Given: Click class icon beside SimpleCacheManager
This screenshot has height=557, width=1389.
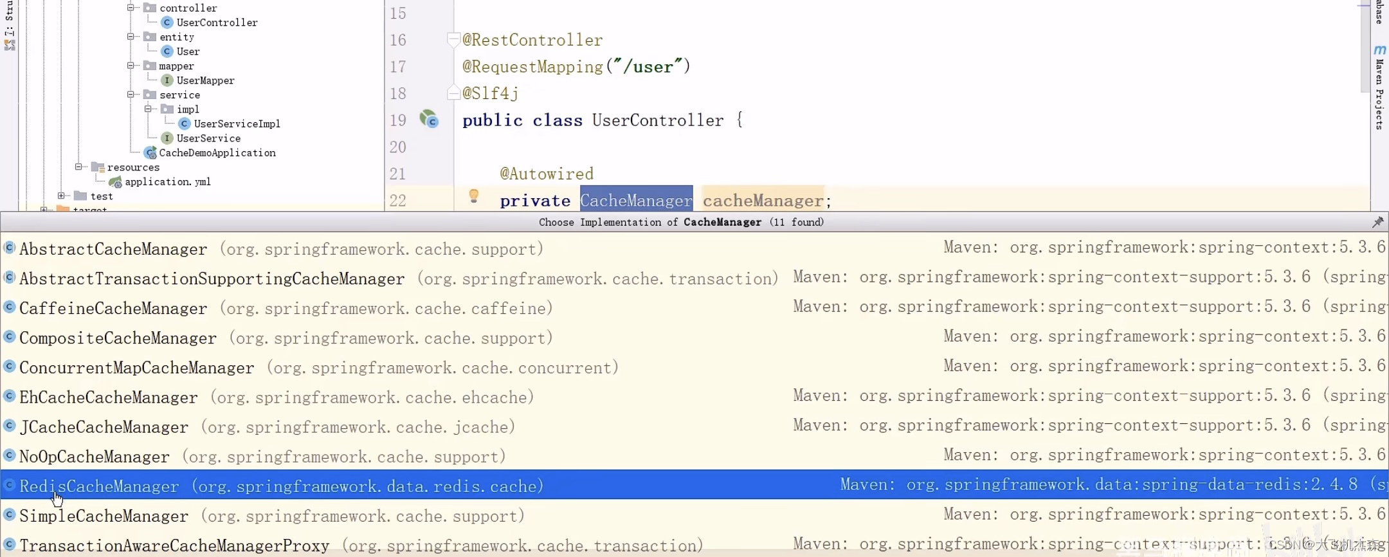Looking at the screenshot, I should pos(9,514).
